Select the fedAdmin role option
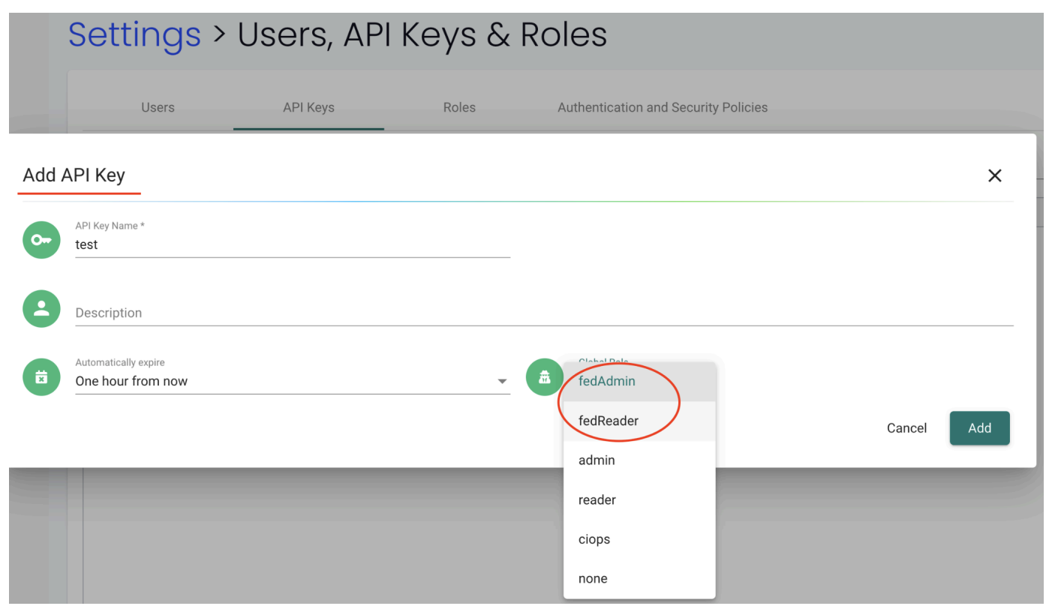 (x=639, y=382)
